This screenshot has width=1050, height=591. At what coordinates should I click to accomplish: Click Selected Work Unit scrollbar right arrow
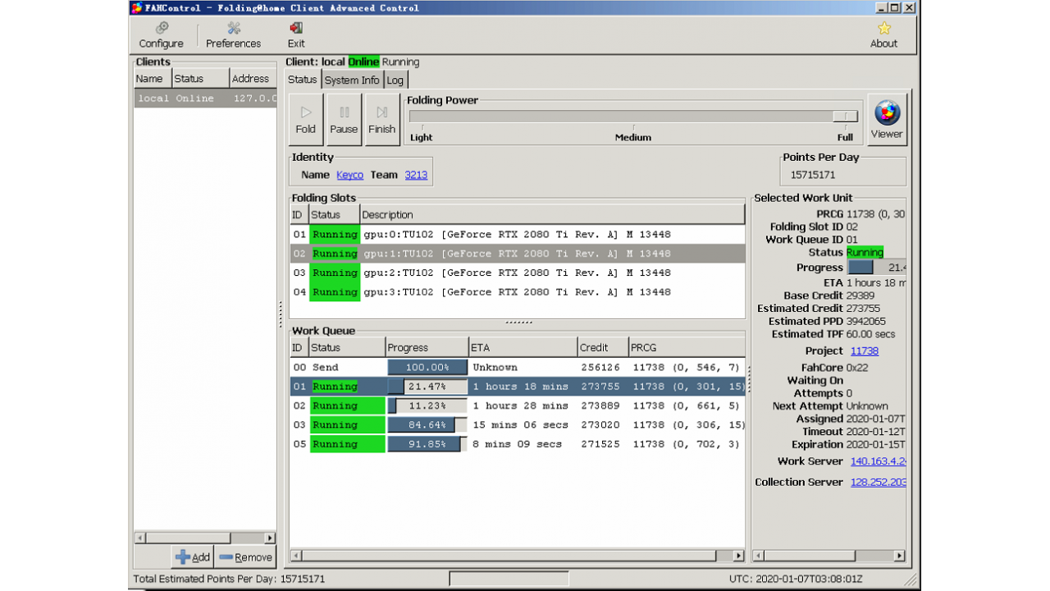tap(900, 556)
